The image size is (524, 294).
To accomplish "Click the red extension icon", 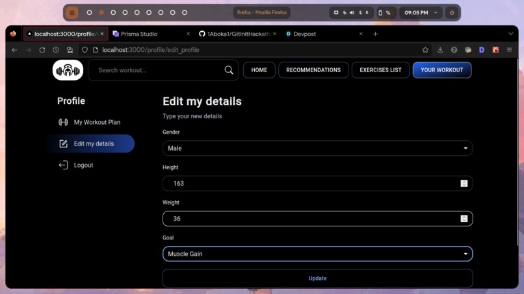I will tap(495, 50).
